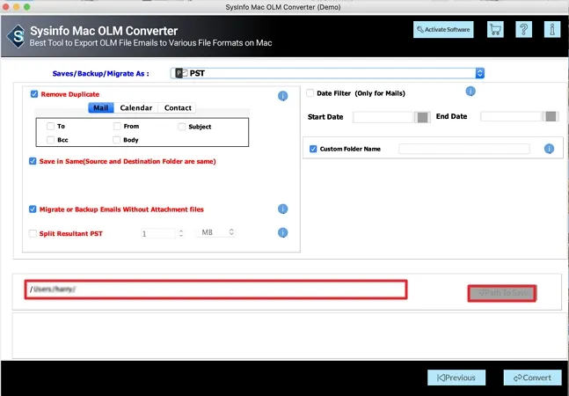Check the To field checkbox

[x=50, y=126]
